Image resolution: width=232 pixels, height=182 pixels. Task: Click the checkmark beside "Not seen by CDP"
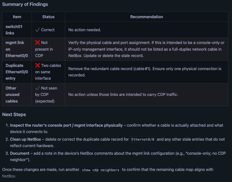pos(37,88)
